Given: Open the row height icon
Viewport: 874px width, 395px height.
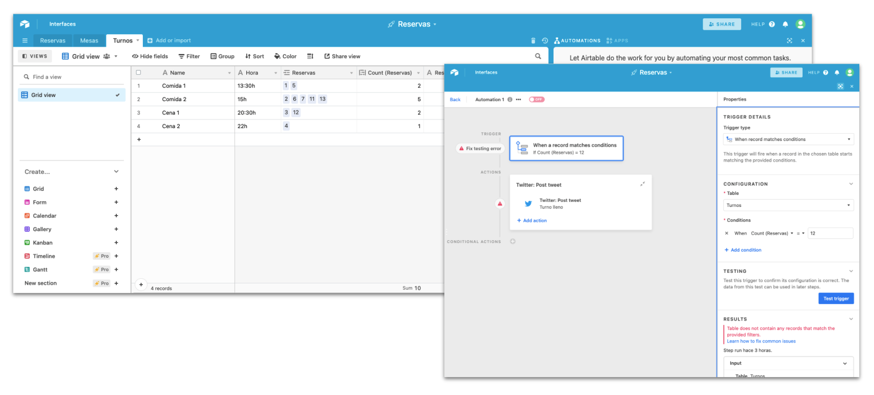Looking at the screenshot, I should pyautogui.click(x=310, y=56).
